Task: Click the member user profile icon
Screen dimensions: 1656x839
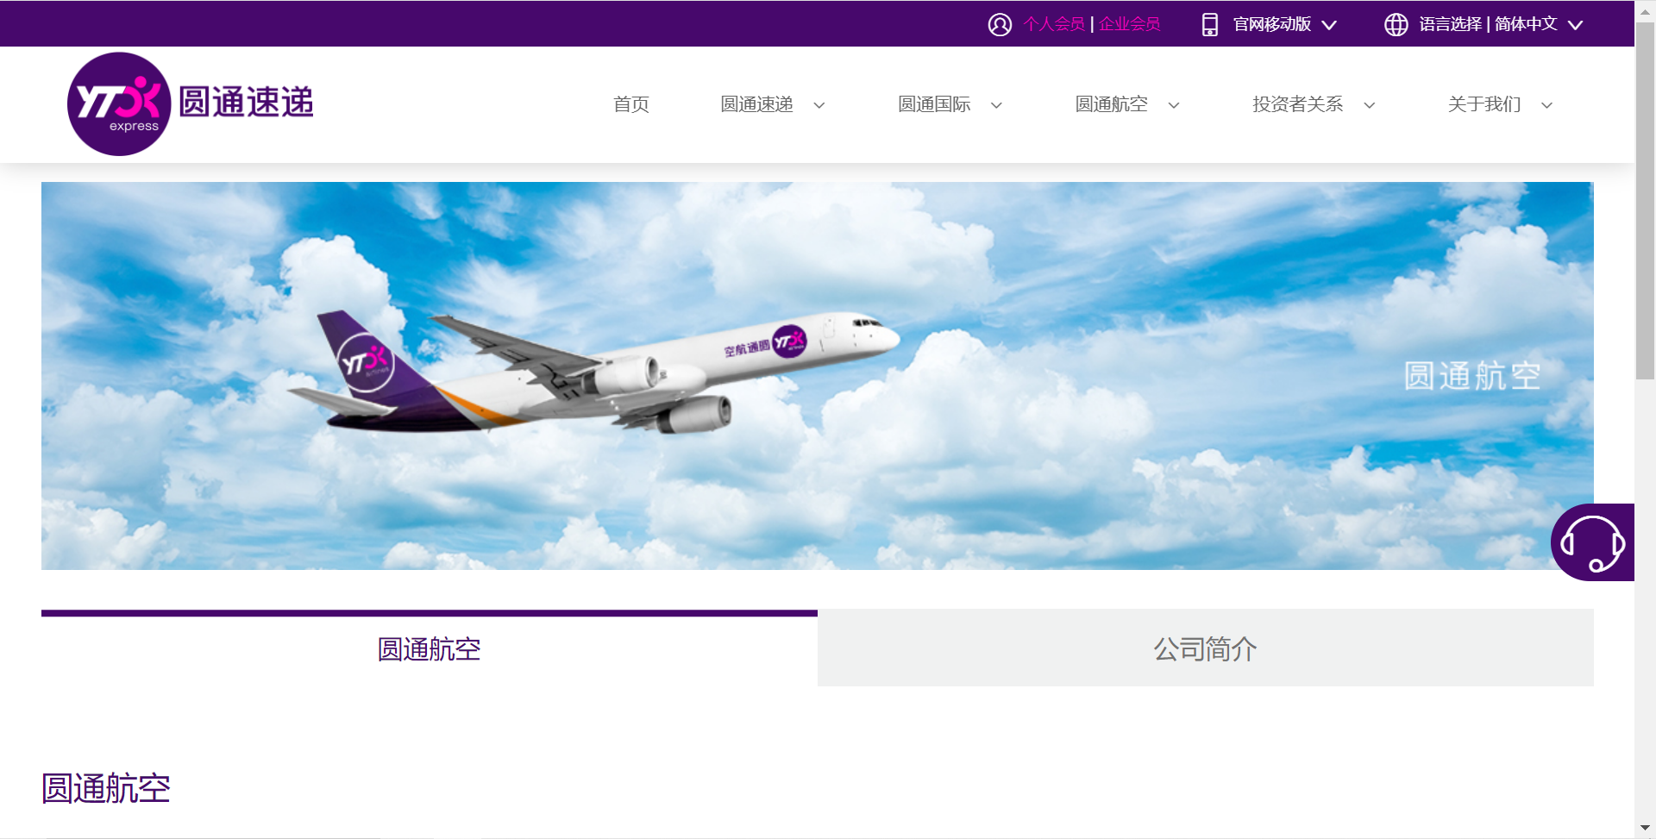Action: [x=1000, y=24]
